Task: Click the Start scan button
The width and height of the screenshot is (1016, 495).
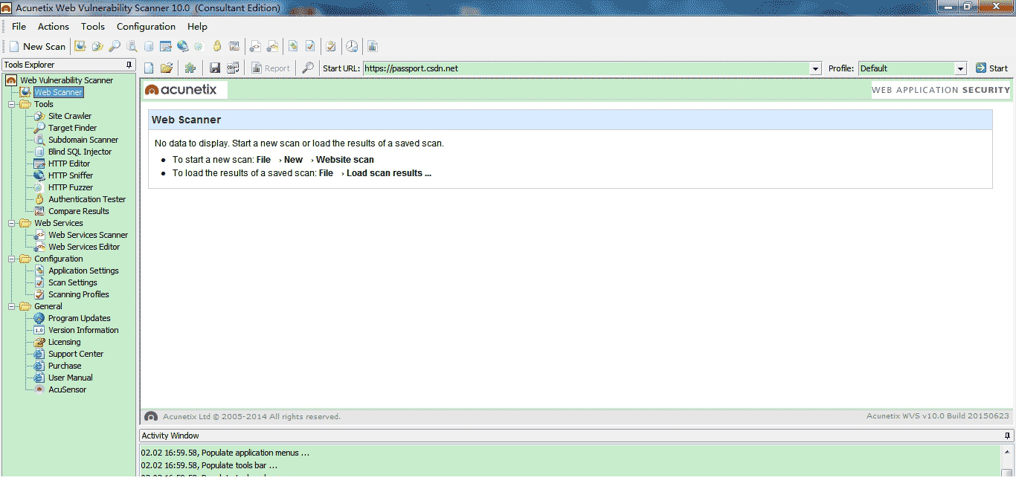Action: pyautogui.click(x=992, y=68)
